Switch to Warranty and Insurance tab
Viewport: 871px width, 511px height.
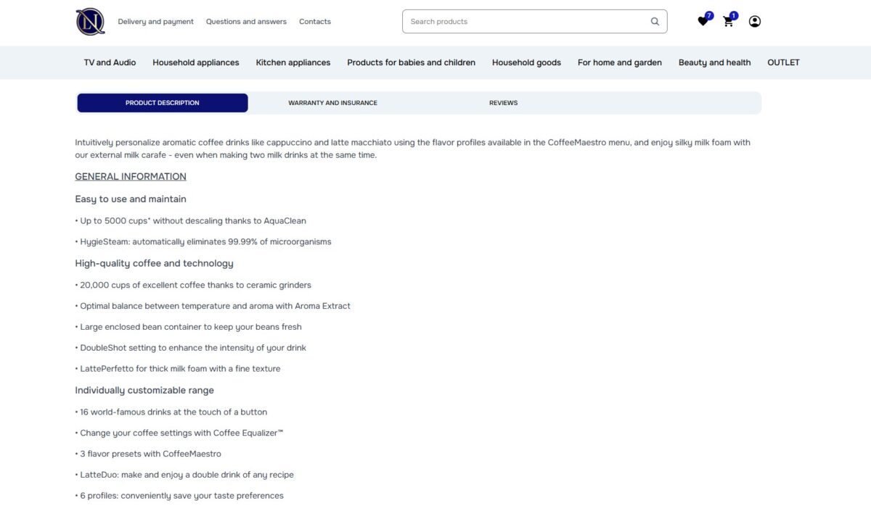click(332, 103)
